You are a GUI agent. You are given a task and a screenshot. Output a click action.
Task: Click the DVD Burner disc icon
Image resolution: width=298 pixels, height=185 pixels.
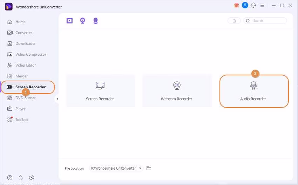[10, 98]
